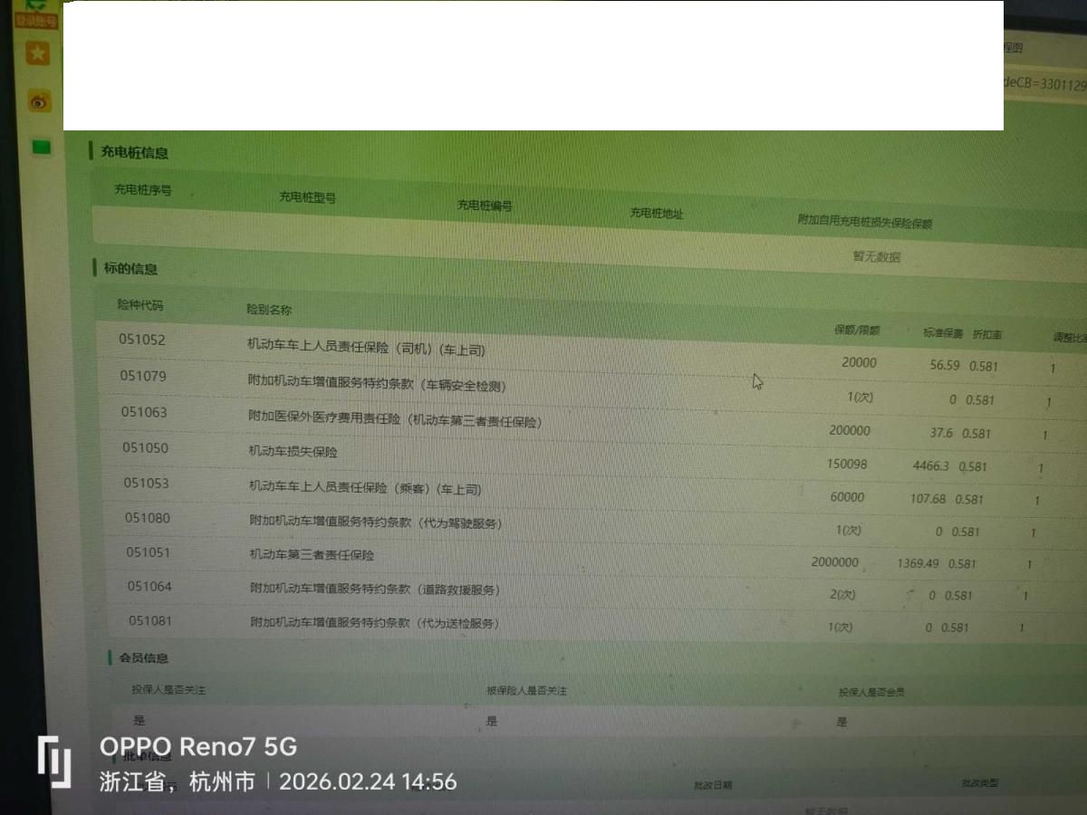Click the 保额/限额 column header
1087x815 pixels.
click(x=856, y=331)
